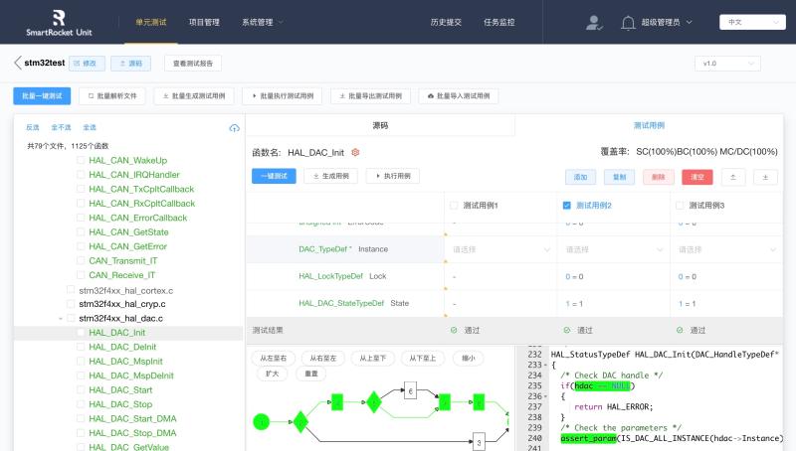Check the 测试用例1 checkbox

point(454,206)
